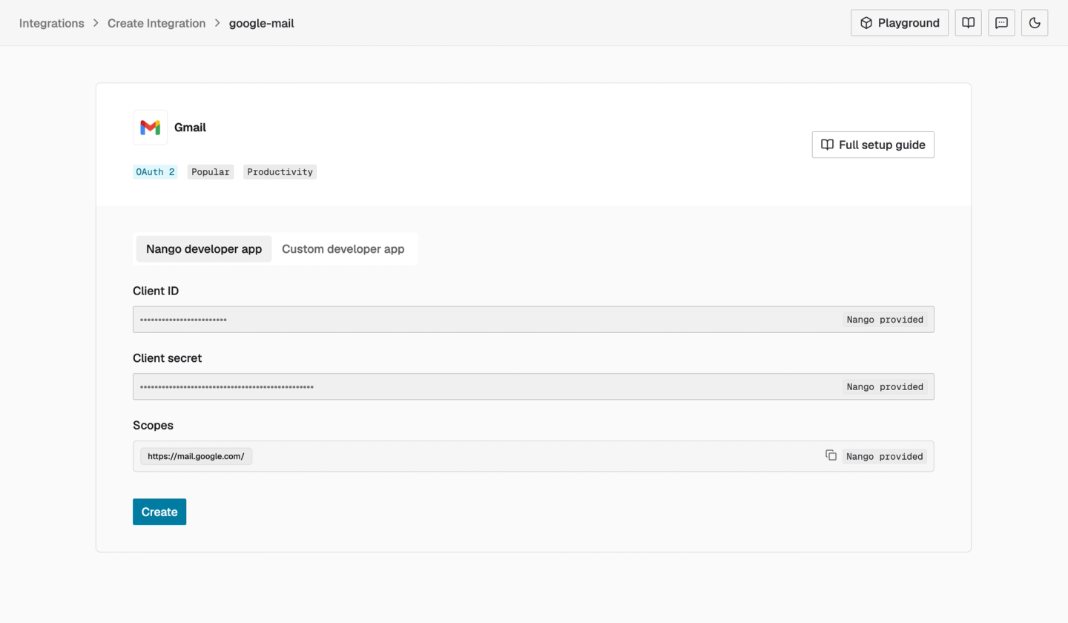Viewport: 1068px width, 623px height.
Task: Open the documentation book icon
Action: coord(968,23)
